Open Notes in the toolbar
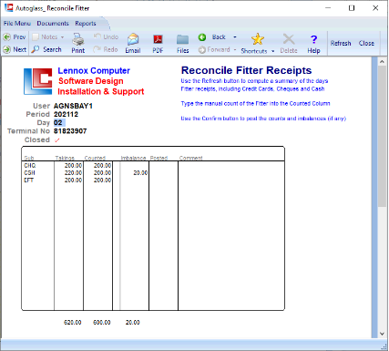Viewport: 389px width, 351px height. [46, 37]
